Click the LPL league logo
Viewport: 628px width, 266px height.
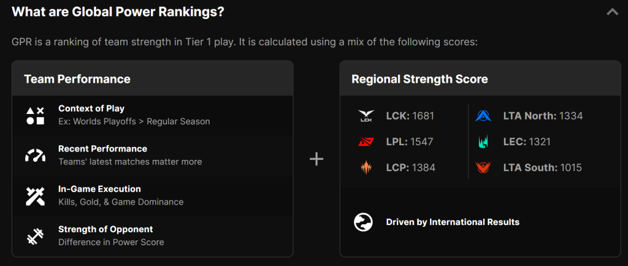click(x=366, y=142)
